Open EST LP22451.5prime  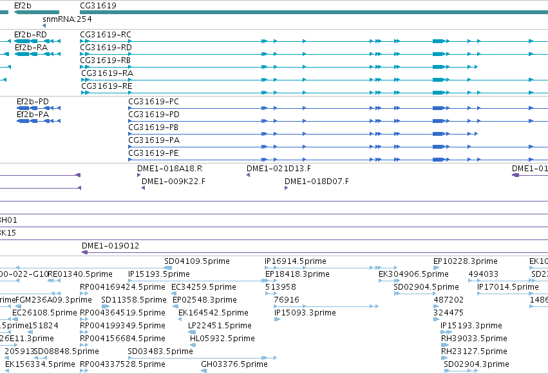click(220, 326)
